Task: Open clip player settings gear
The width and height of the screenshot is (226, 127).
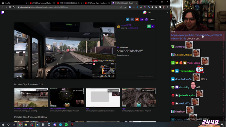Action: [x=102, y=76]
